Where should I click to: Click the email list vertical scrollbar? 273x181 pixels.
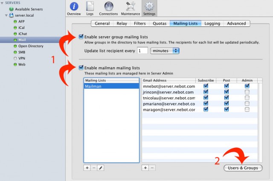[x=260, y=122]
